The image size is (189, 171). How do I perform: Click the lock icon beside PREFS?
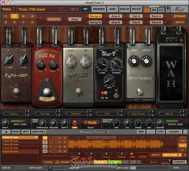6,131
